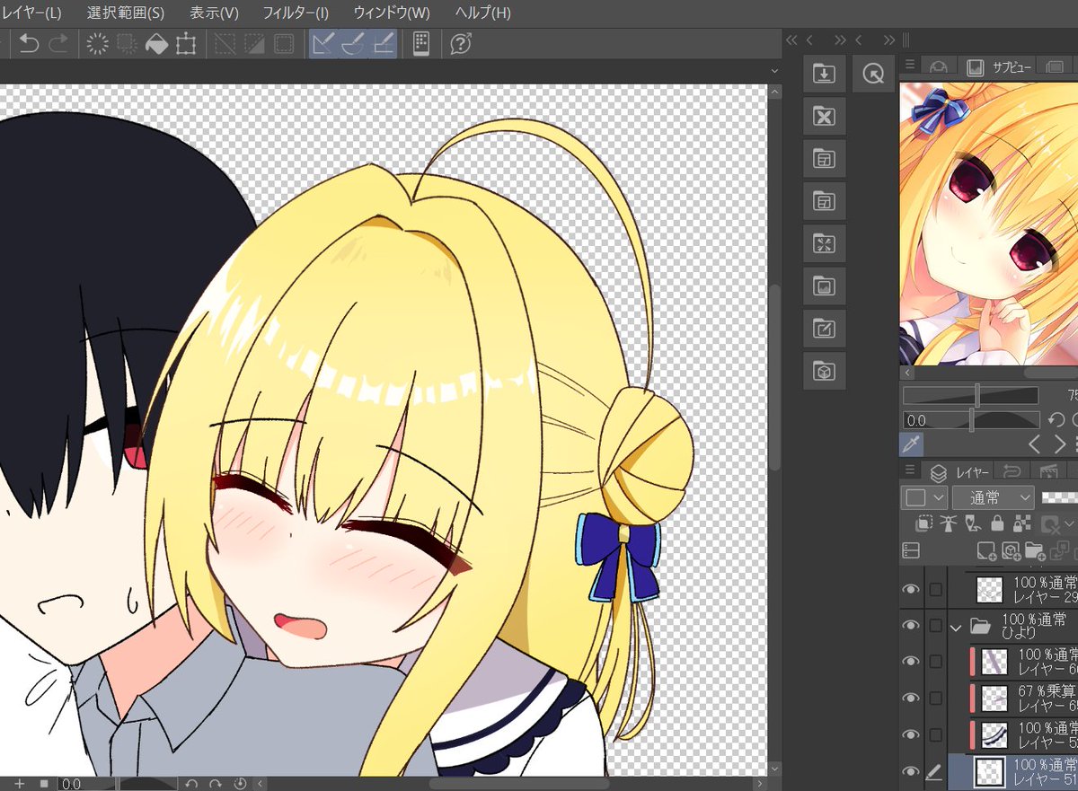Open the layer palette color dropdown
Image resolution: width=1078 pixels, height=791 pixels.
924,497
